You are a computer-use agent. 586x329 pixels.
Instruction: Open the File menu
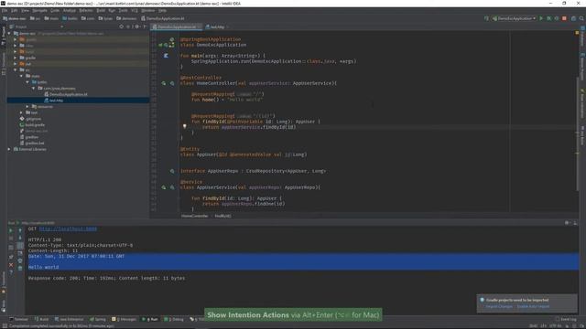5,10
